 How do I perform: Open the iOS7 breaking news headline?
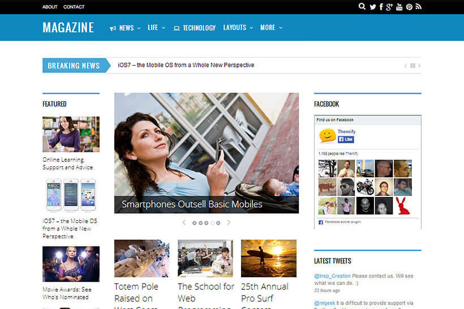coord(186,65)
